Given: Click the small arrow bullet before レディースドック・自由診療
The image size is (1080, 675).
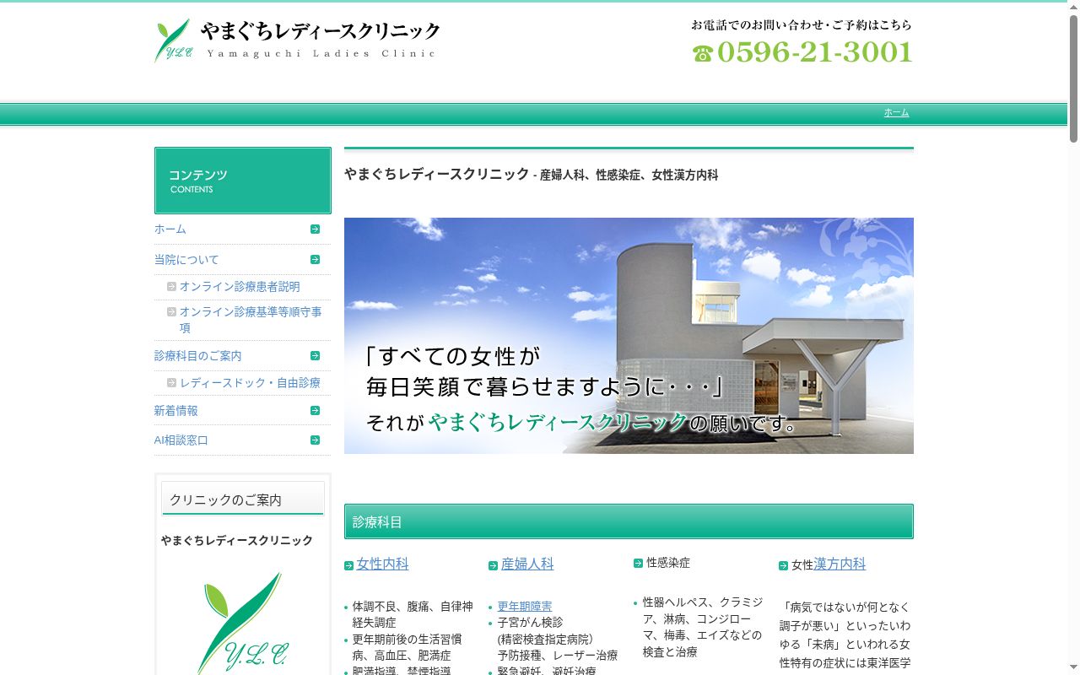Looking at the screenshot, I should point(172,383).
